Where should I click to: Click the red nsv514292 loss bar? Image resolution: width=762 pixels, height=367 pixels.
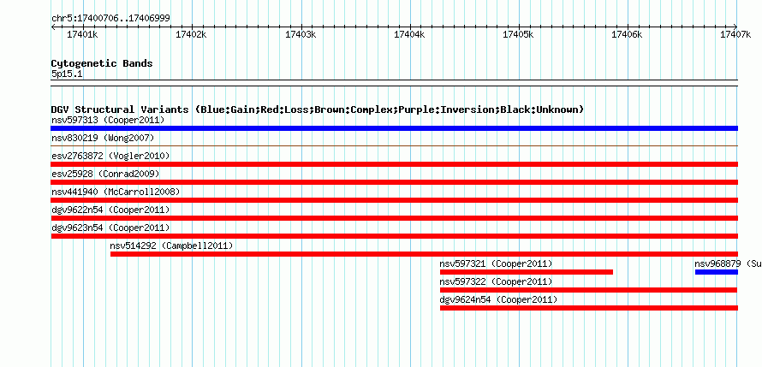point(425,254)
